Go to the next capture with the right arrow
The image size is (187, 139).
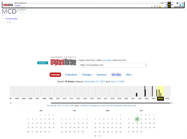[x=172, y=5]
